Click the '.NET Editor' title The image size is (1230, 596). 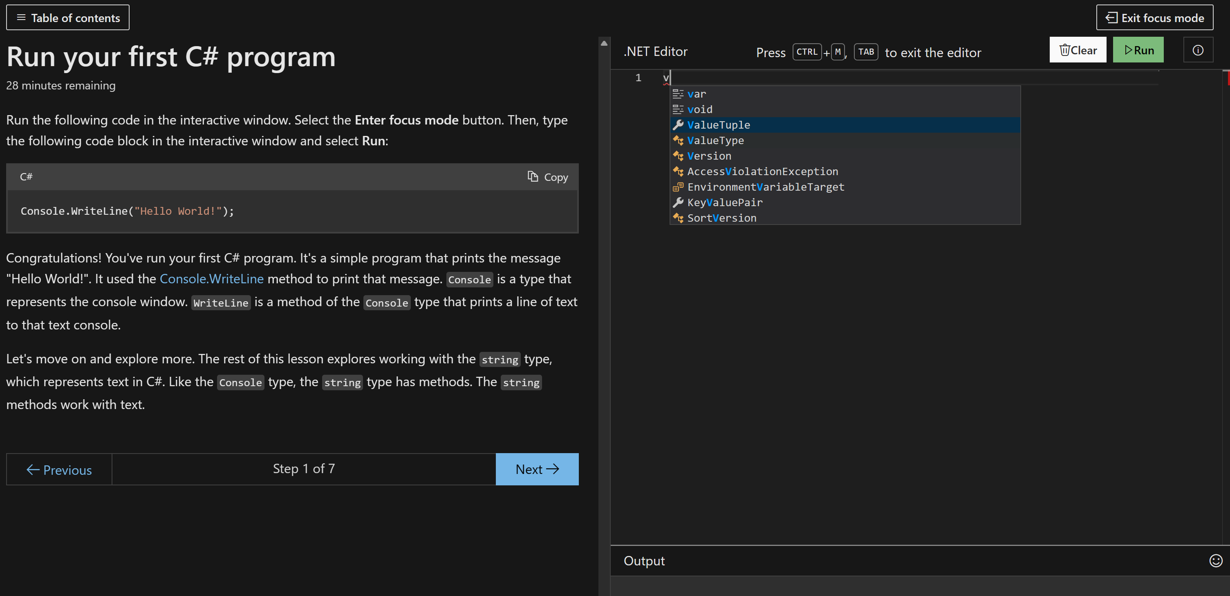point(656,51)
